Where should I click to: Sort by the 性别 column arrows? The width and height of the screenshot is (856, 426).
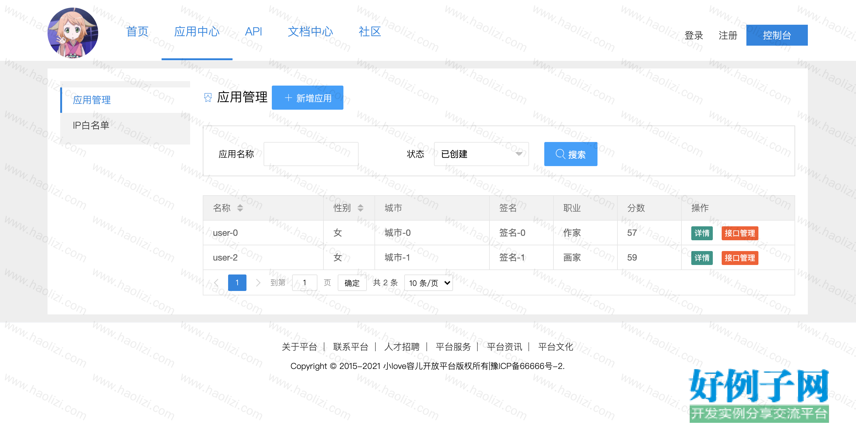tap(360, 208)
